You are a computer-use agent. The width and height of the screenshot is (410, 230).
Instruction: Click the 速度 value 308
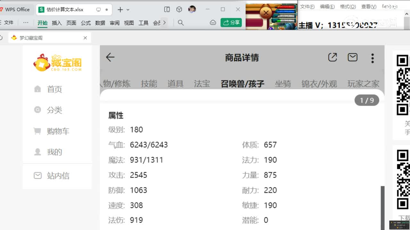[136, 205]
